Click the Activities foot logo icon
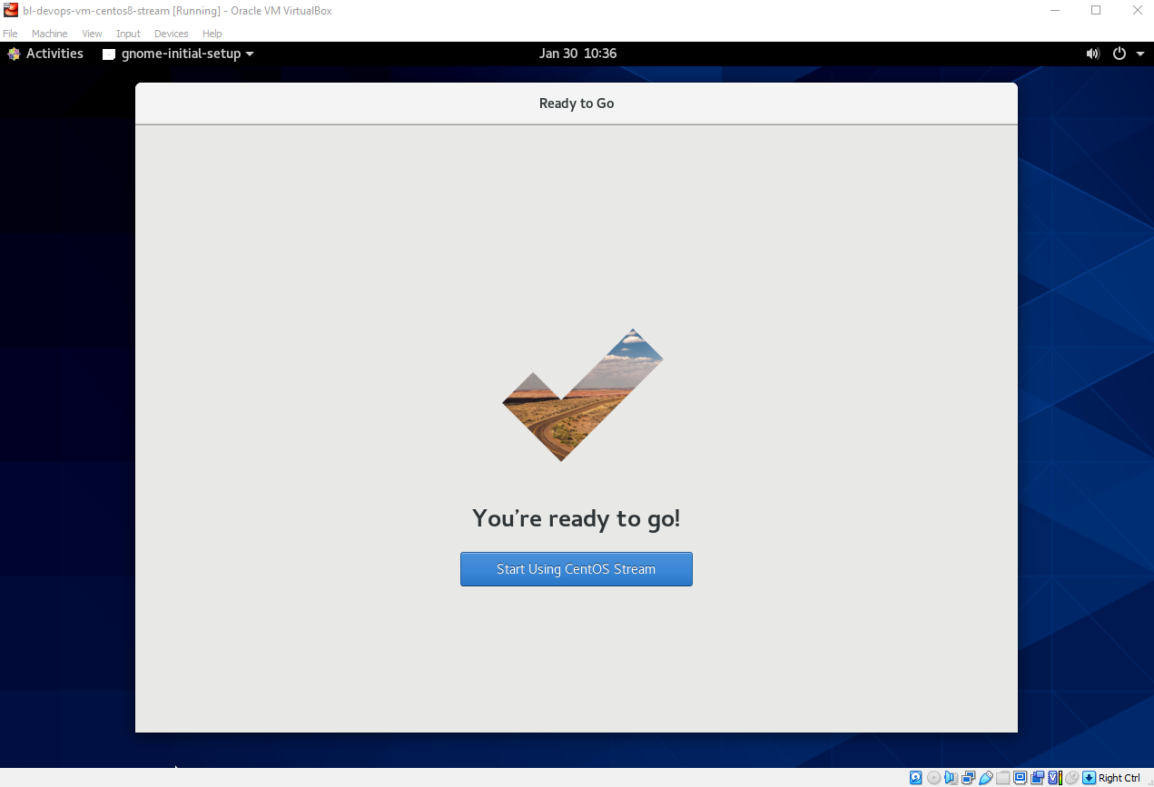Image resolution: width=1154 pixels, height=787 pixels. 14,54
